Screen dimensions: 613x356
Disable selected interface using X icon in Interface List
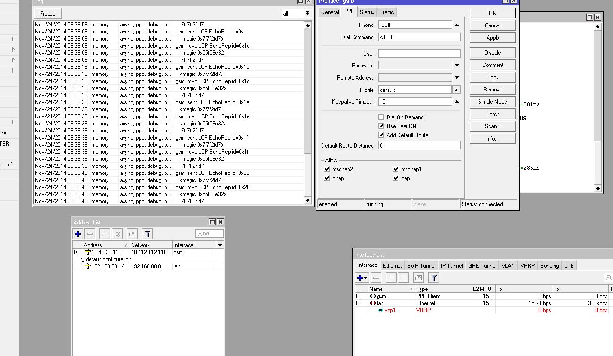point(403,278)
